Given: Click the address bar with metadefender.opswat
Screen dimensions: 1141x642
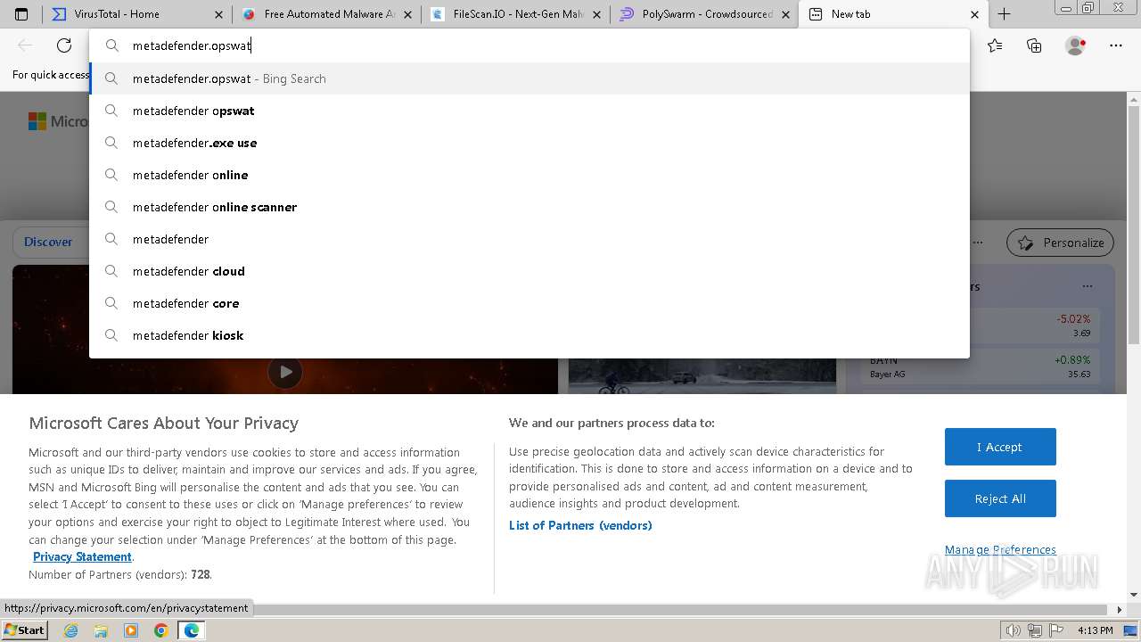Looking at the screenshot, I should 529,45.
